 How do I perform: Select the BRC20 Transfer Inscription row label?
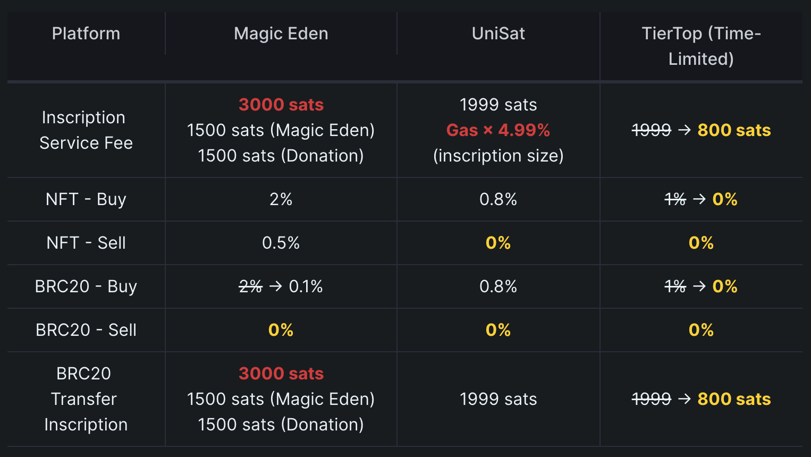click(86, 399)
